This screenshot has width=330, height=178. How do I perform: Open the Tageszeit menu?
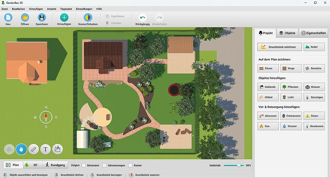coord(66,9)
